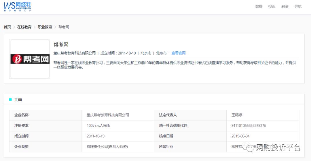Click the 帮考网 company logo image
The image size is (311, 161).
(30, 59)
